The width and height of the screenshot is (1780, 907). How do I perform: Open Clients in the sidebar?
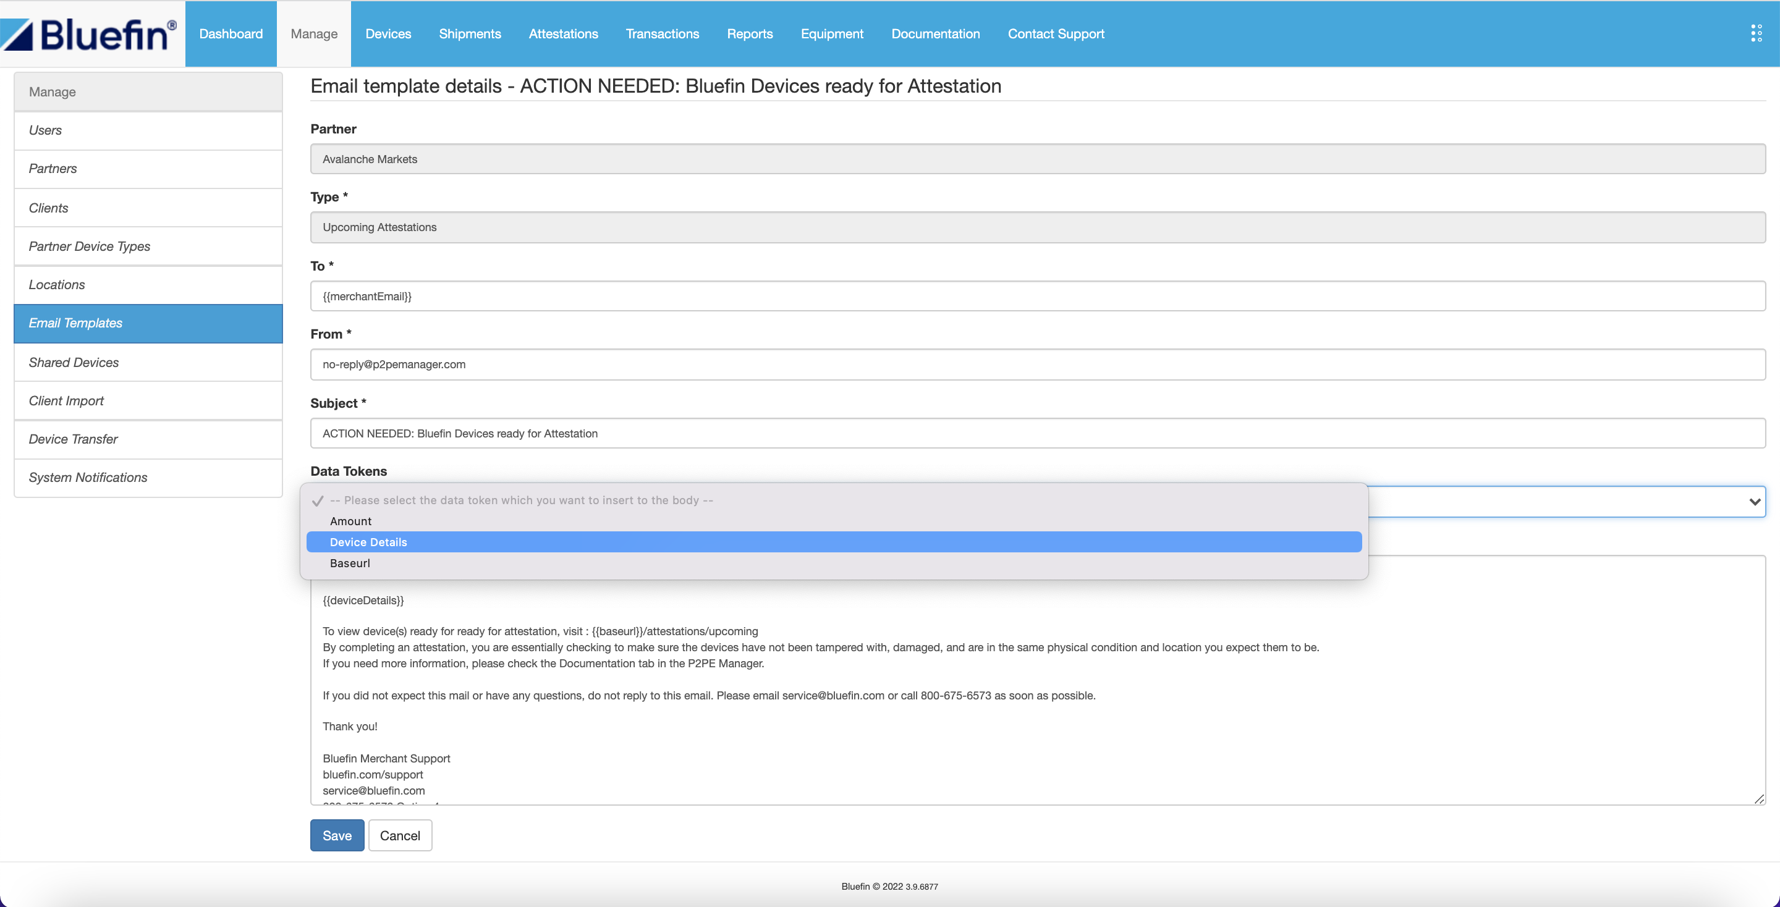click(x=148, y=208)
